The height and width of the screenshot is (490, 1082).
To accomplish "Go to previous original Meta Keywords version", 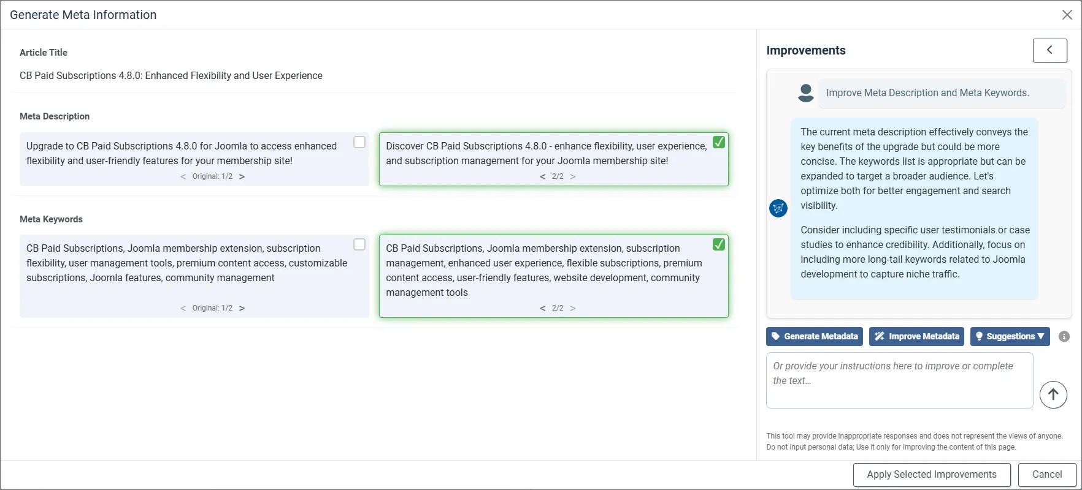I will [183, 308].
